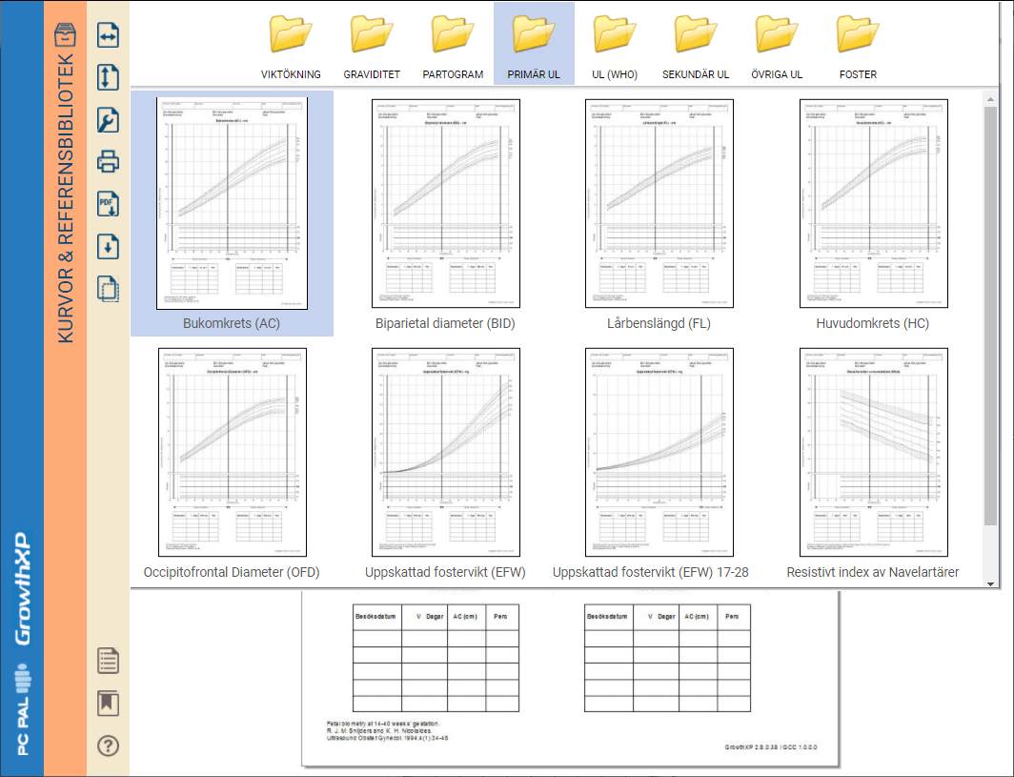Open the list document icon

point(108,662)
